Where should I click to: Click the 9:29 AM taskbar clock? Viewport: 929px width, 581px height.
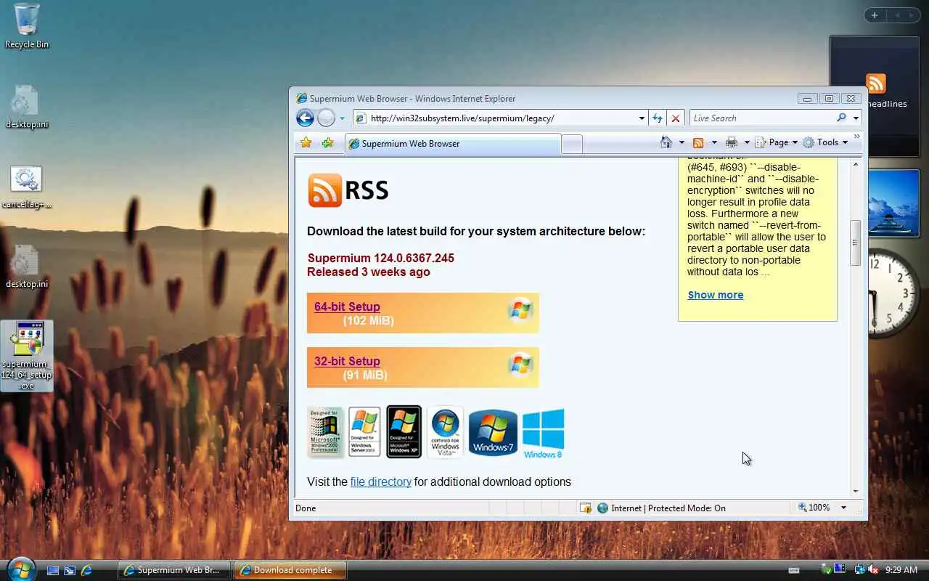[x=902, y=570]
